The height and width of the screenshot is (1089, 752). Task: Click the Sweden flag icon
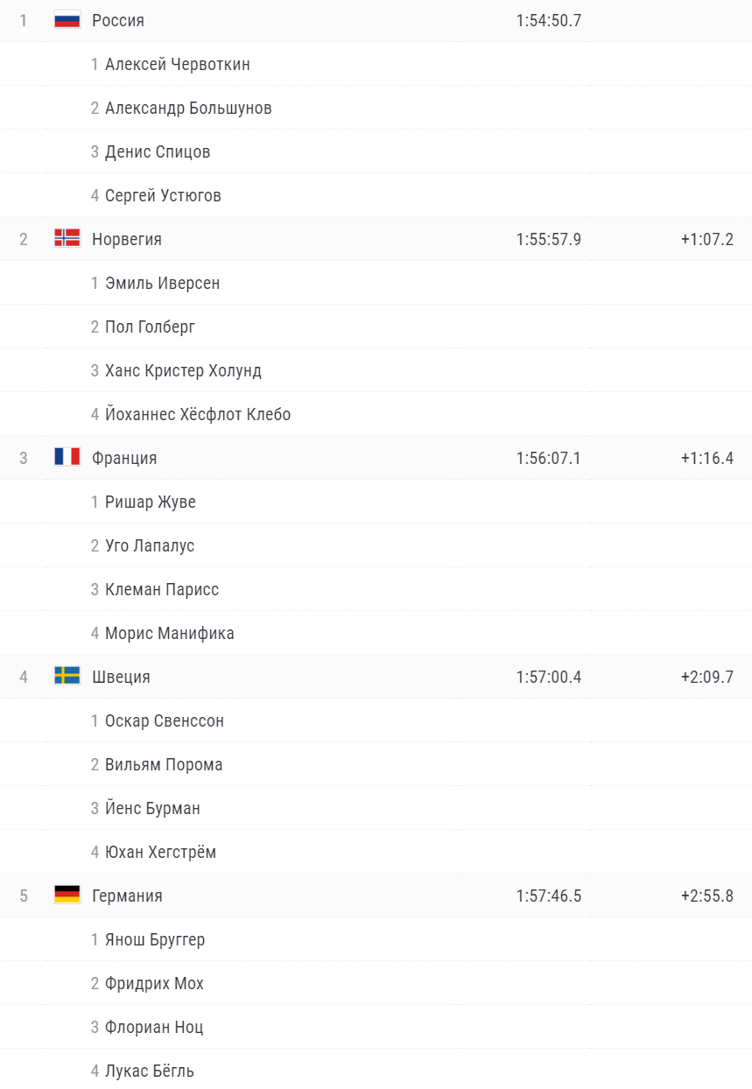point(67,676)
